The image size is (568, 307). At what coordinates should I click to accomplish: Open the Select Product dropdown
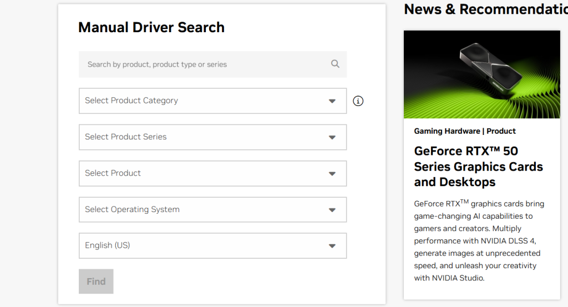pos(205,173)
